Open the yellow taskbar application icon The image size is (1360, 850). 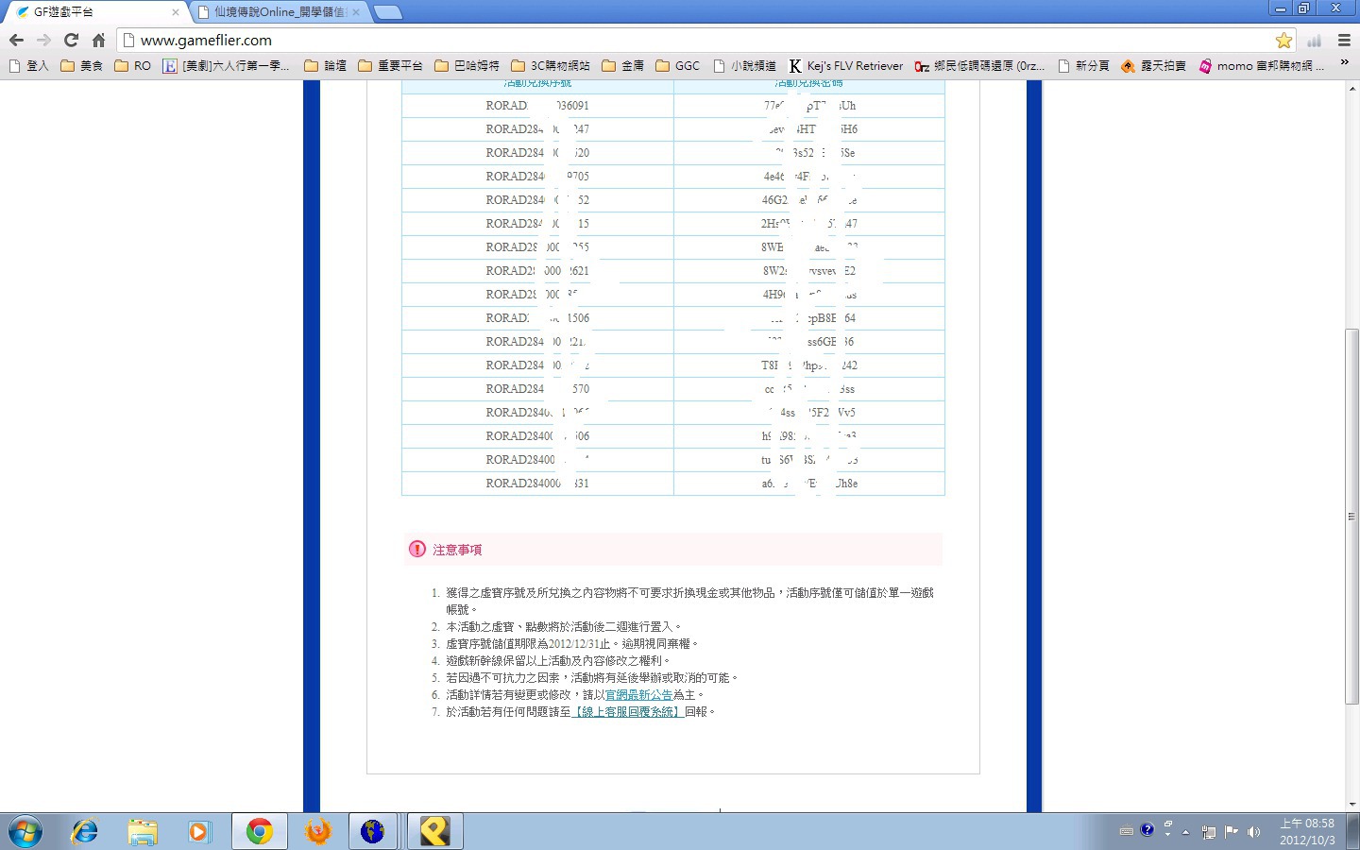click(434, 832)
